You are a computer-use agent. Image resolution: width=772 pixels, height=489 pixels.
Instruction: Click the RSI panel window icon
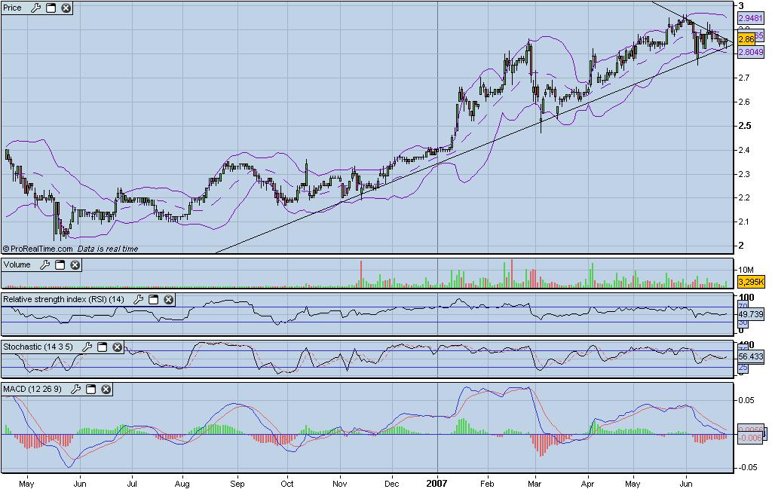click(153, 299)
